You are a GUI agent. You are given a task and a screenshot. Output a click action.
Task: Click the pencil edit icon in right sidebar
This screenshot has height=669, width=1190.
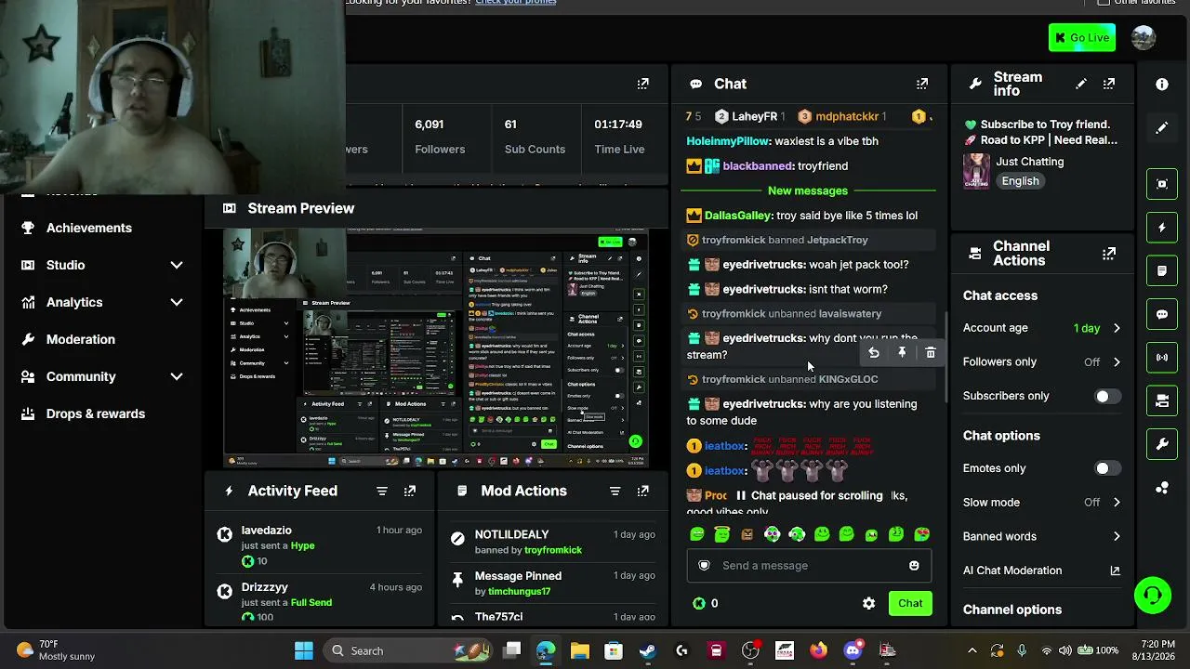coord(1162,128)
